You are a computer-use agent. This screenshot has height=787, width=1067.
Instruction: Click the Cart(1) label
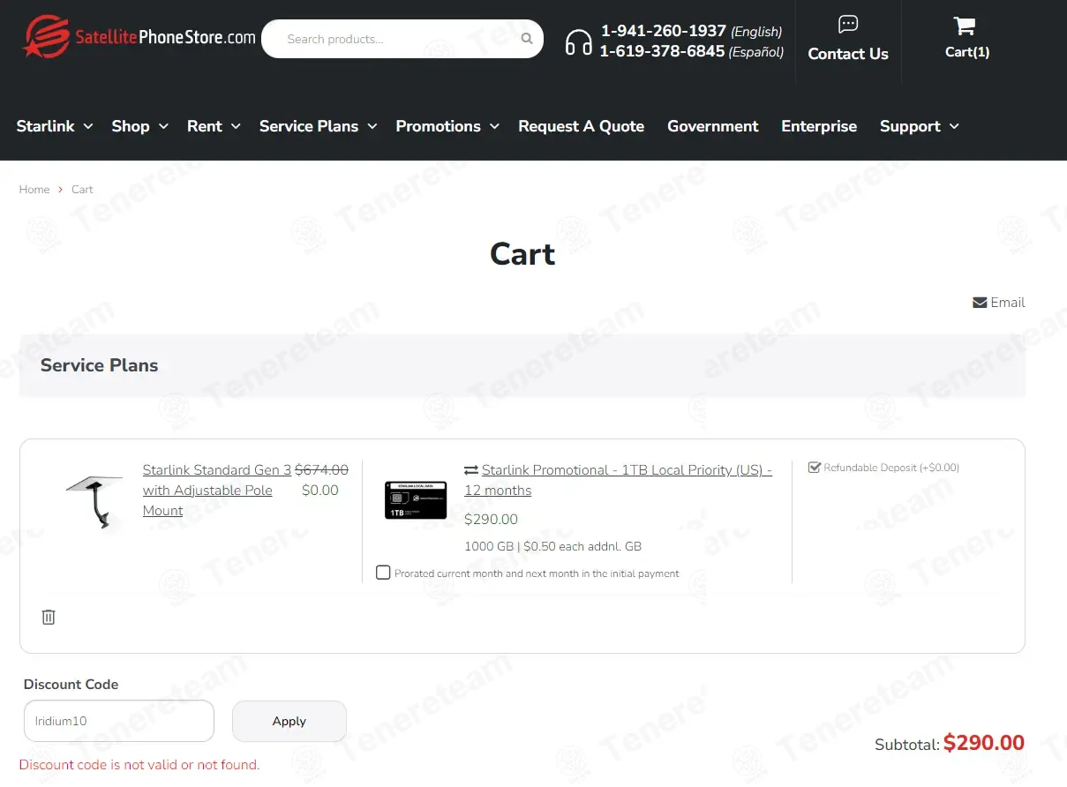[x=967, y=52]
